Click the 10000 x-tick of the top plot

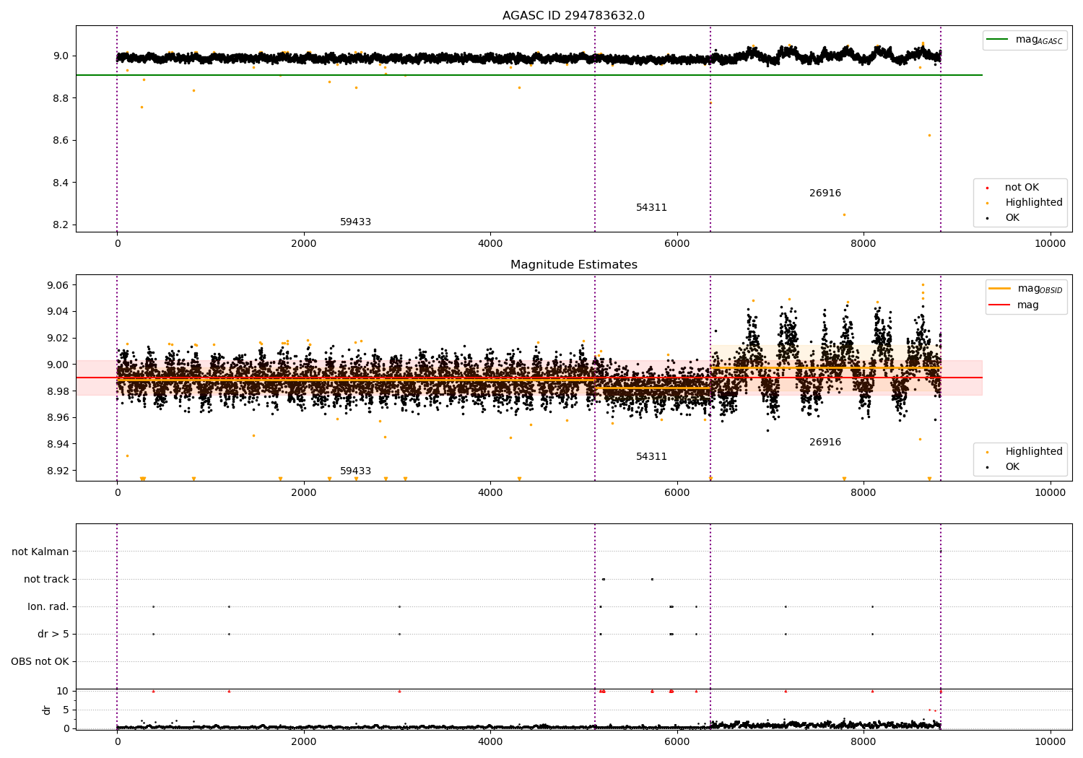pyautogui.click(x=1050, y=244)
